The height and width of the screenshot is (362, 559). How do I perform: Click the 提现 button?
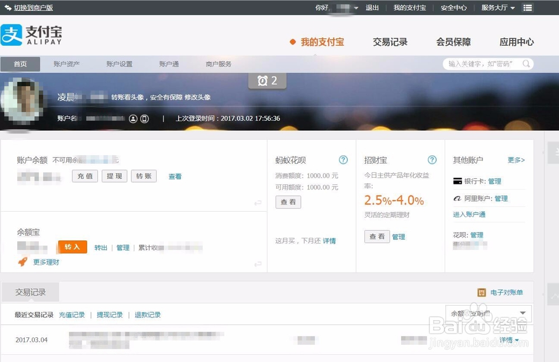pos(115,176)
